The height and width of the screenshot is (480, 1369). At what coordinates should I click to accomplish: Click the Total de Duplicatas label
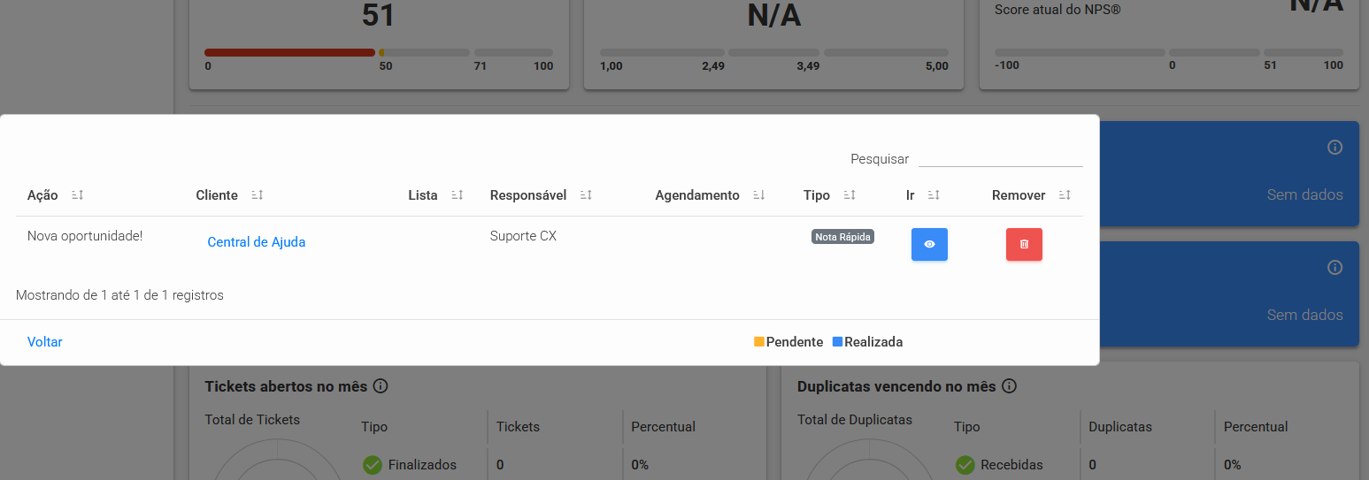click(855, 420)
